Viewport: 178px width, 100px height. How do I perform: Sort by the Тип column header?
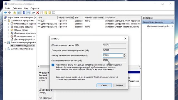(79, 17)
